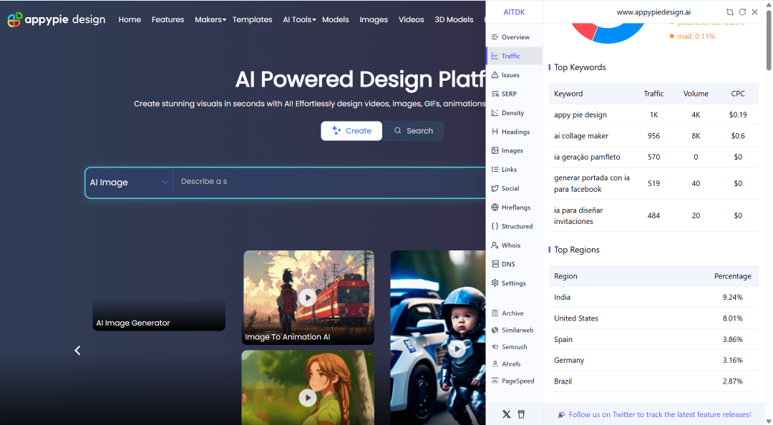773x425 pixels.
Task: Click the Similarweb icon in AITDK sidebar
Action: 495,330
